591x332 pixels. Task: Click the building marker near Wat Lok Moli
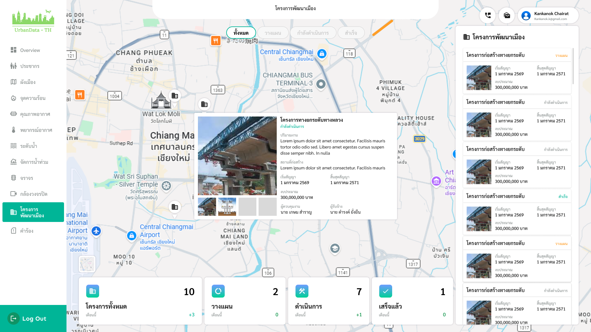click(175, 96)
